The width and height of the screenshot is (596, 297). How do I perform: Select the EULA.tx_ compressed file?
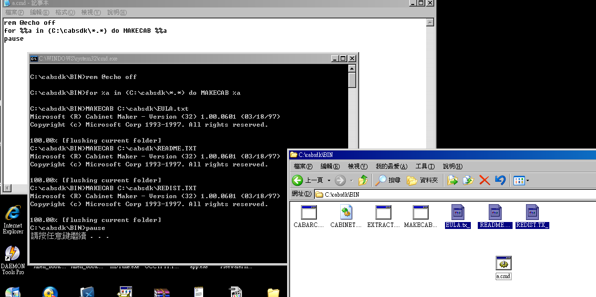pyautogui.click(x=457, y=213)
